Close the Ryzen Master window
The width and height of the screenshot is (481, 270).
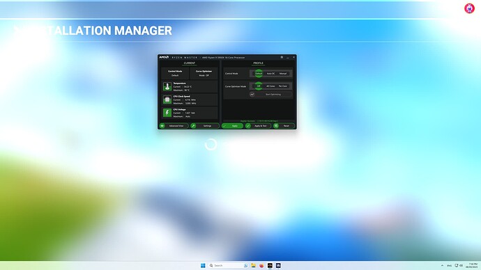pos(293,57)
